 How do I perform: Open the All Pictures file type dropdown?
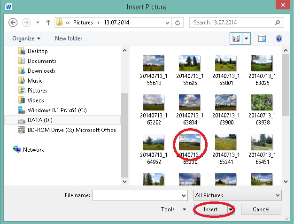237,195
